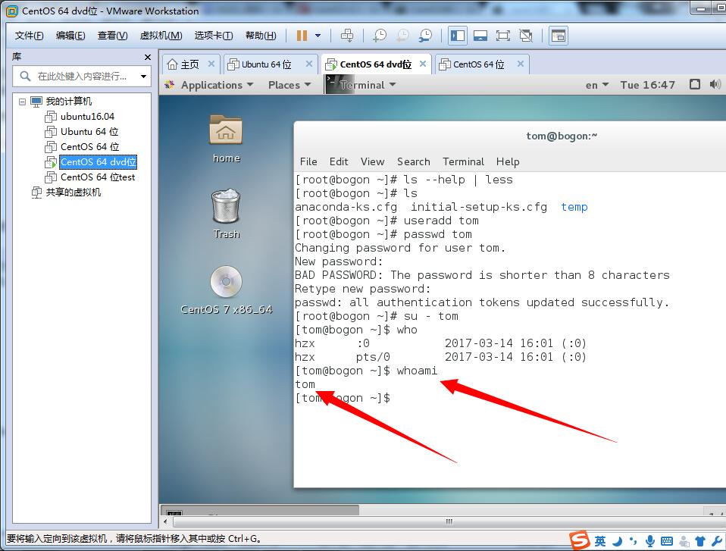
Task: Open the CentOS 7 x86_64 disc icon
Action: pos(226,290)
